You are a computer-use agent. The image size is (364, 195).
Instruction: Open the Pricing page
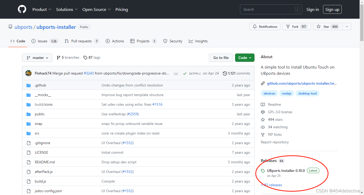coord(122,9)
